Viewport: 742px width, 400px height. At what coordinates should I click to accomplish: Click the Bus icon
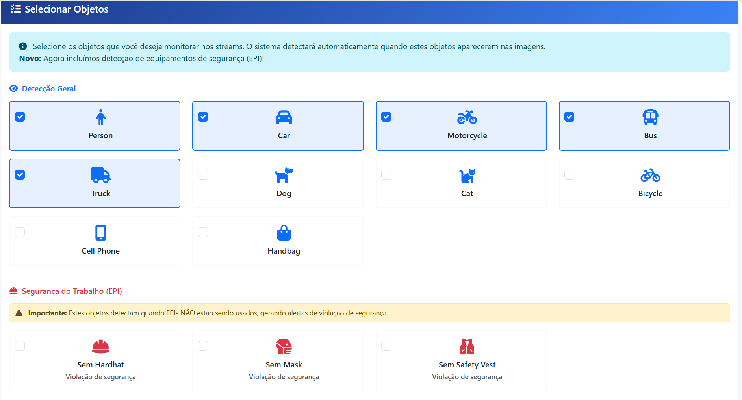pos(650,117)
